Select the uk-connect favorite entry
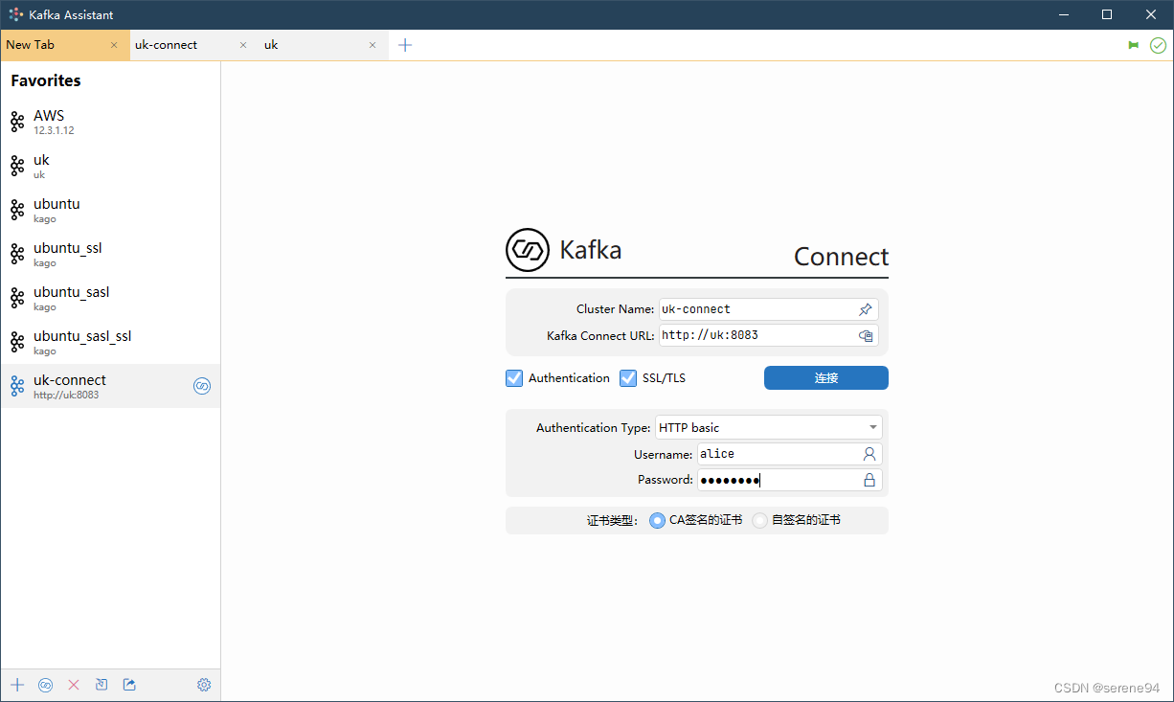Screen dimensions: 1174x702 click(110, 386)
